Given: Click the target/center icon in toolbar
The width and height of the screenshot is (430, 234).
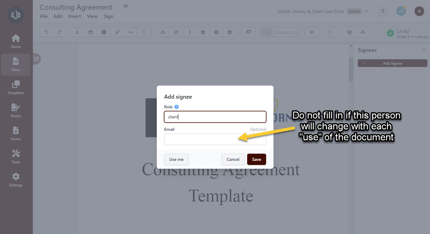Looking at the screenshot, I should tap(312, 32).
